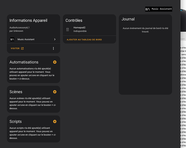Click the Indisponible status text
The height and width of the screenshot is (148, 186).
(x=80, y=31)
